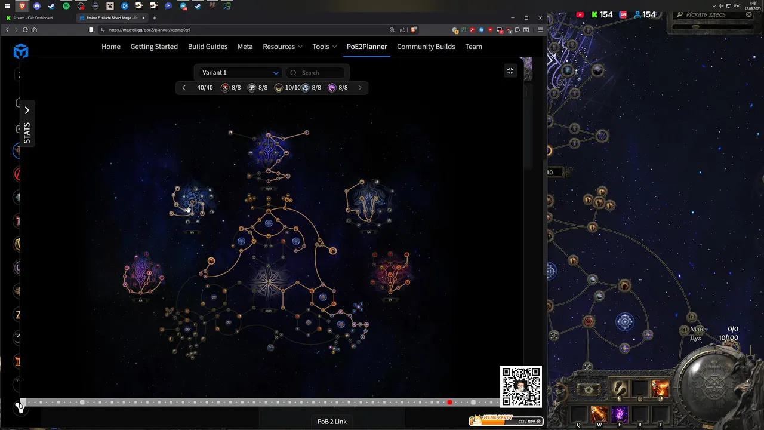Select the E purple rune skill slot
Image resolution: width=764 pixels, height=430 pixels.
620,413
